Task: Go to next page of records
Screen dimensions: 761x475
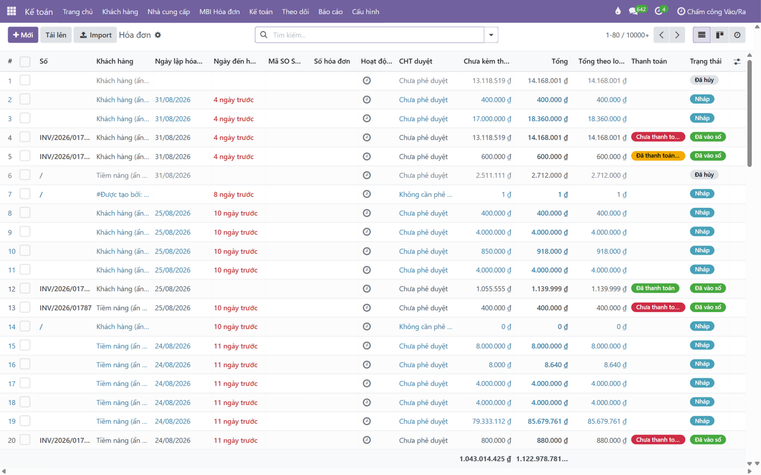Action: [x=677, y=35]
